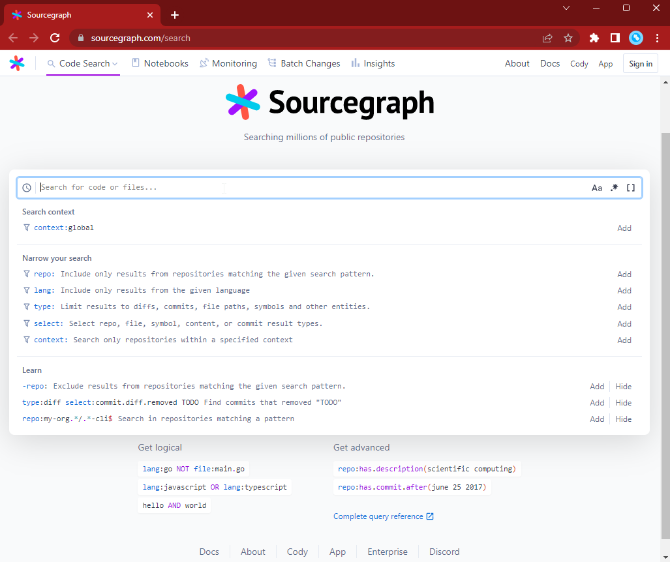Select type: filter row filter icon
The height and width of the screenshot is (562, 670).
click(x=27, y=306)
